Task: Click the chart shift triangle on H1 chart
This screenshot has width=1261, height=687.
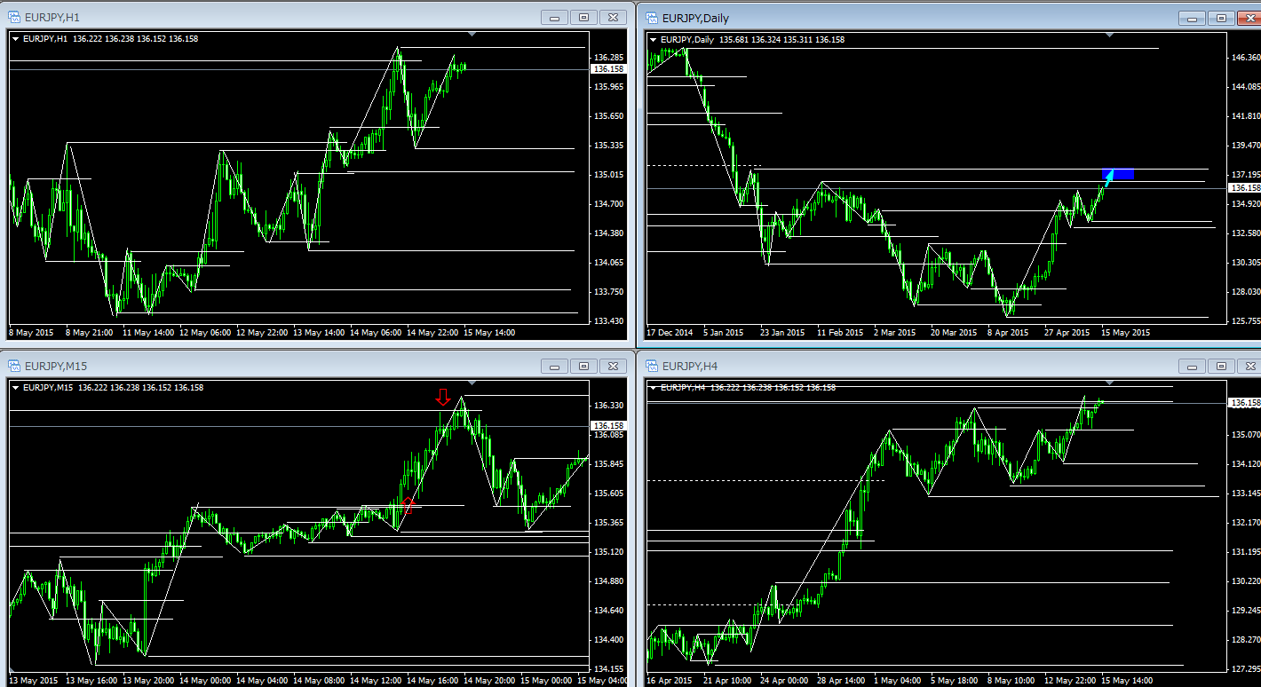Action: tap(472, 35)
